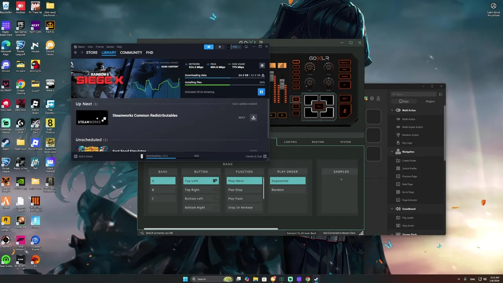Select Multi Action Switch icon

(398, 127)
